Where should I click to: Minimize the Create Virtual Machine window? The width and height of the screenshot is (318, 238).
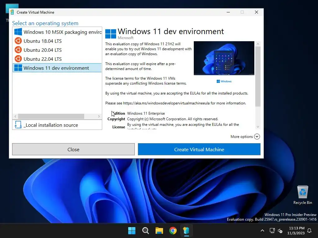click(x=228, y=12)
